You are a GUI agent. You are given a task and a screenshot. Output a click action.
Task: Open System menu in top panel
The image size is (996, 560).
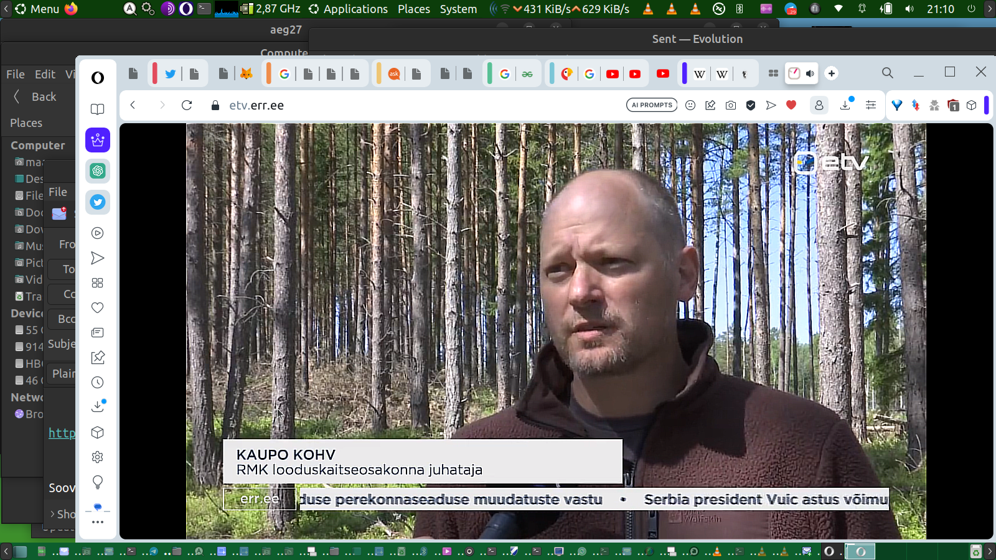tap(458, 9)
